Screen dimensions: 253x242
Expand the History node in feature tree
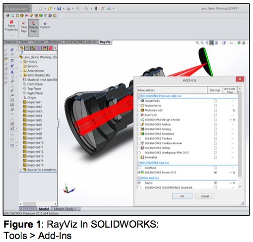tap(21, 62)
